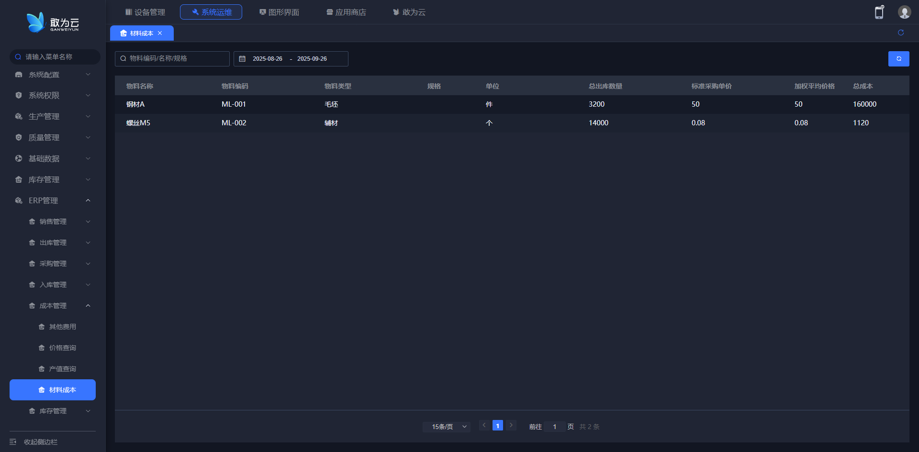
Task: Click the 系统配置 sidebar icon
Action: point(19,75)
